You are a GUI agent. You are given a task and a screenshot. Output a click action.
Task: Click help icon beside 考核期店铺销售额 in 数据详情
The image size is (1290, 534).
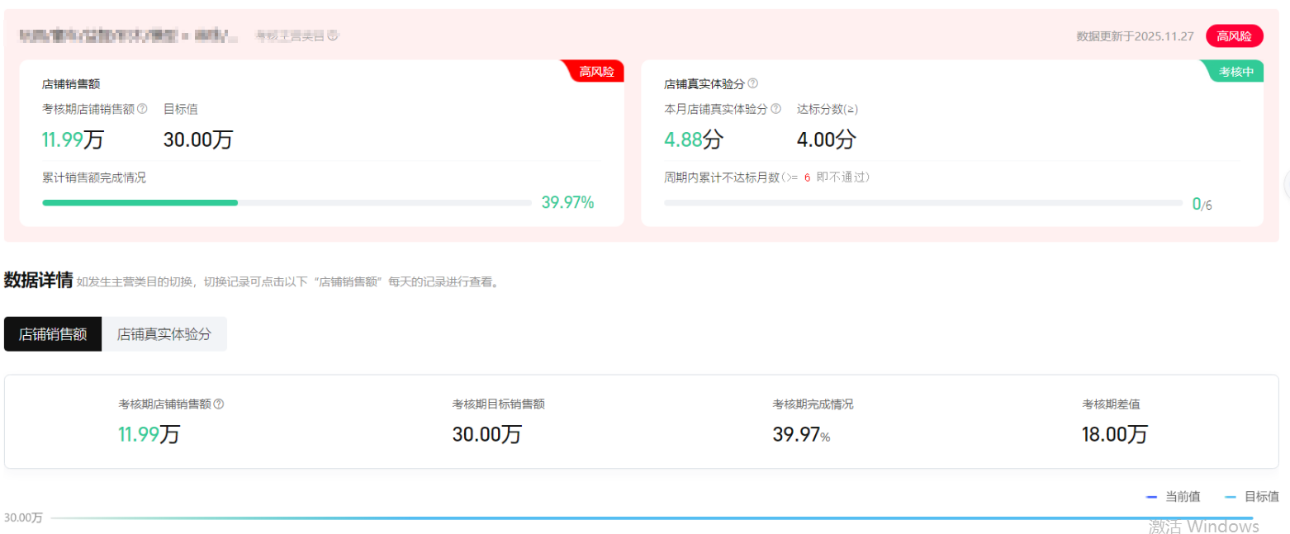click(219, 404)
